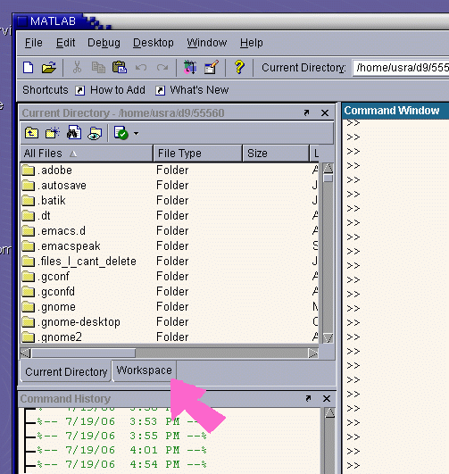This screenshot has width=449, height=474.
Task: Click file list scroll-up arrow
Action: pos(328,168)
